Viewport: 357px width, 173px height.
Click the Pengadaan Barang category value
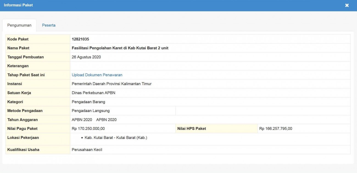[x=88, y=102]
